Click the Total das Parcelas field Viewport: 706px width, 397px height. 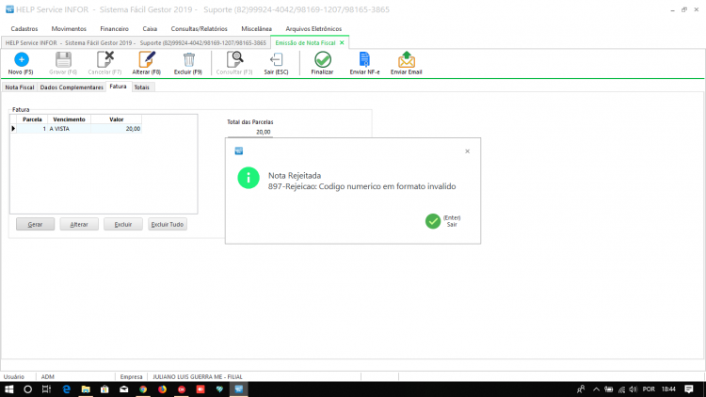pyautogui.click(x=249, y=132)
